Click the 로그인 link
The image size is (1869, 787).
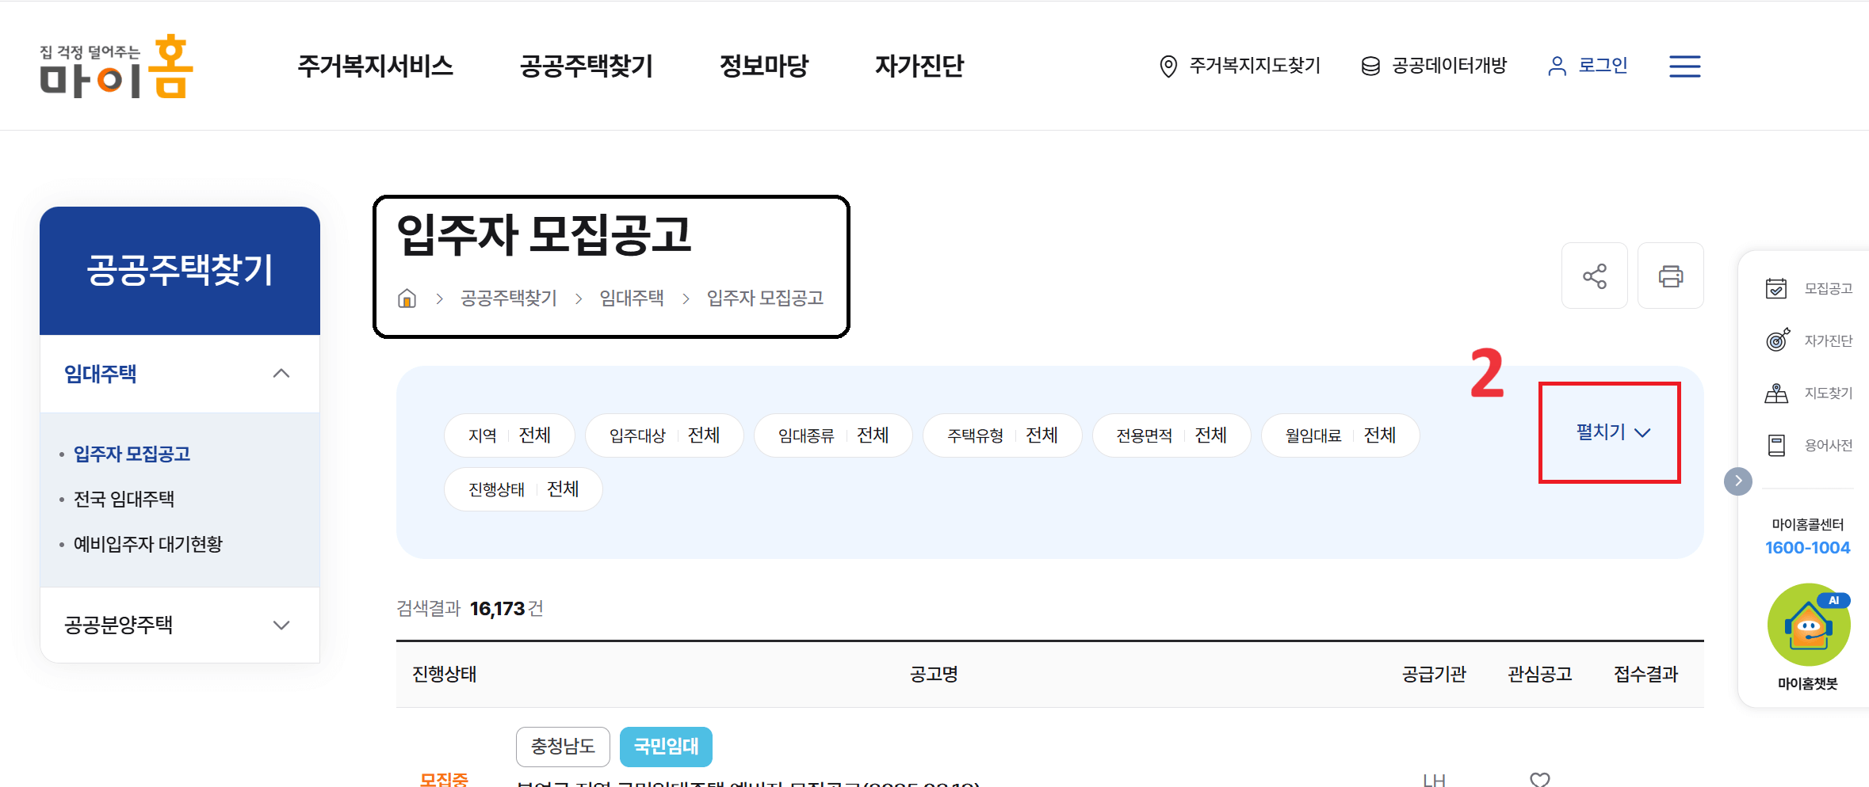pos(1603,67)
